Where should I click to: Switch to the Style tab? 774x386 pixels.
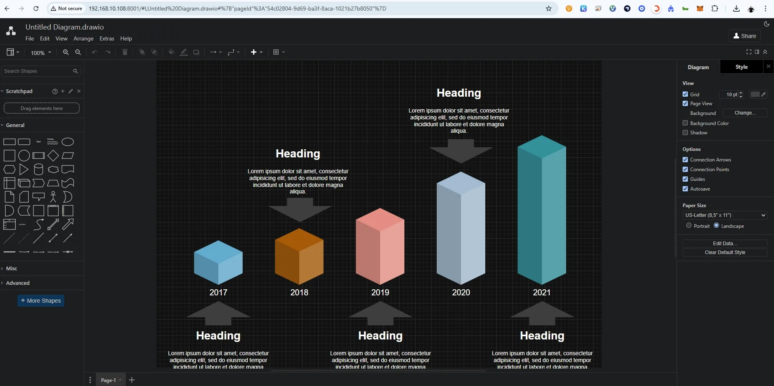click(741, 67)
